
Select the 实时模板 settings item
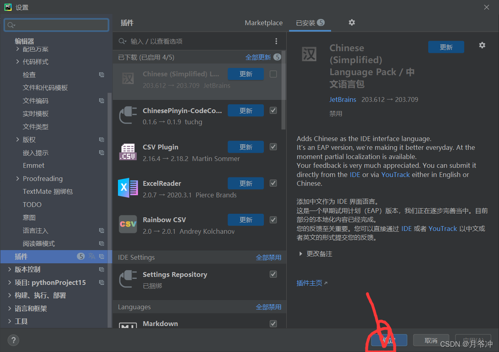pos(36,114)
